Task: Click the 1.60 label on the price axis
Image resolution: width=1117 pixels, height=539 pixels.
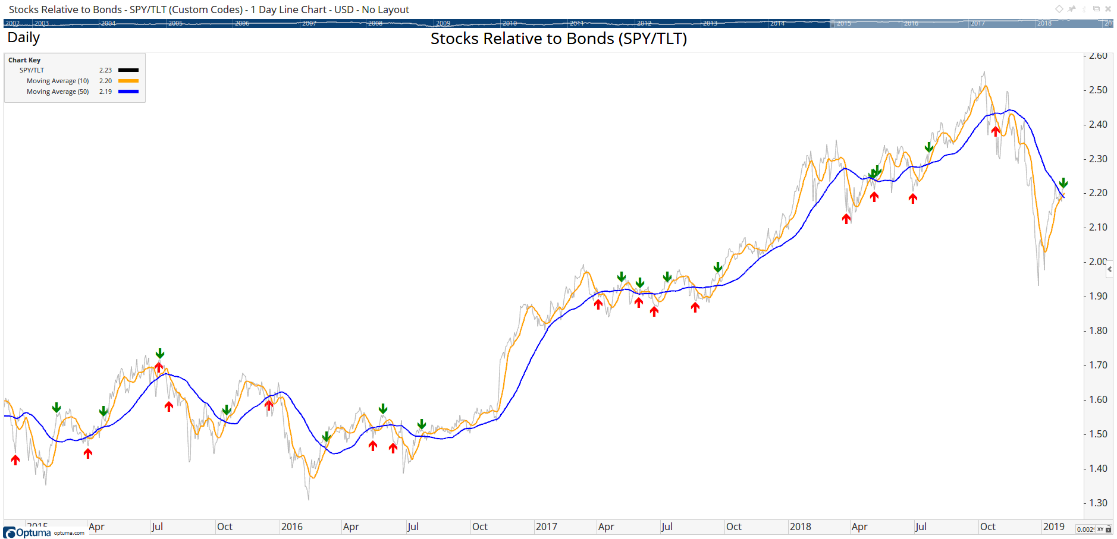Action: click(1098, 399)
